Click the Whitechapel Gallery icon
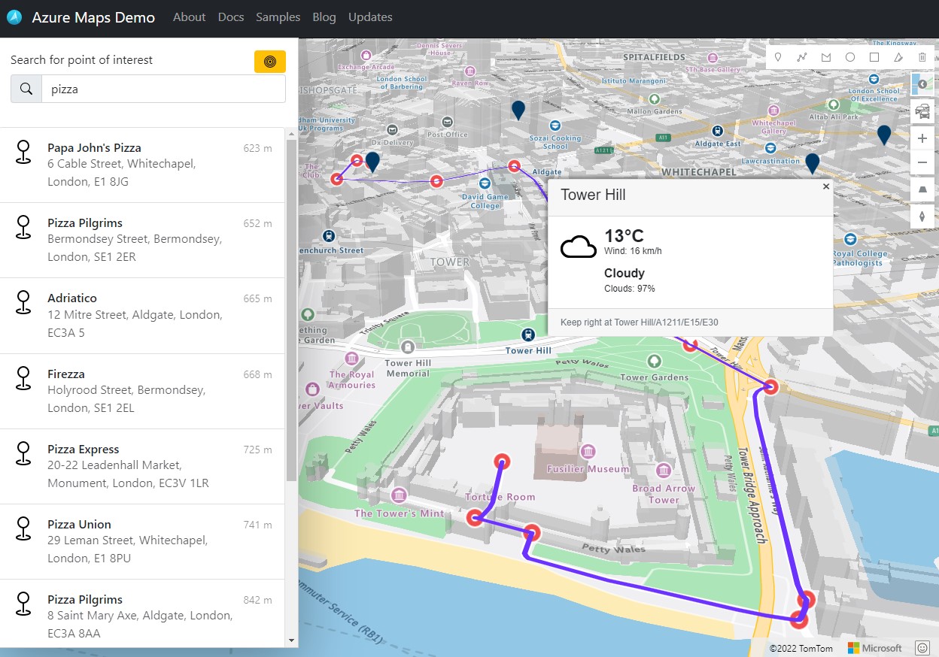939x657 pixels. click(x=773, y=109)
